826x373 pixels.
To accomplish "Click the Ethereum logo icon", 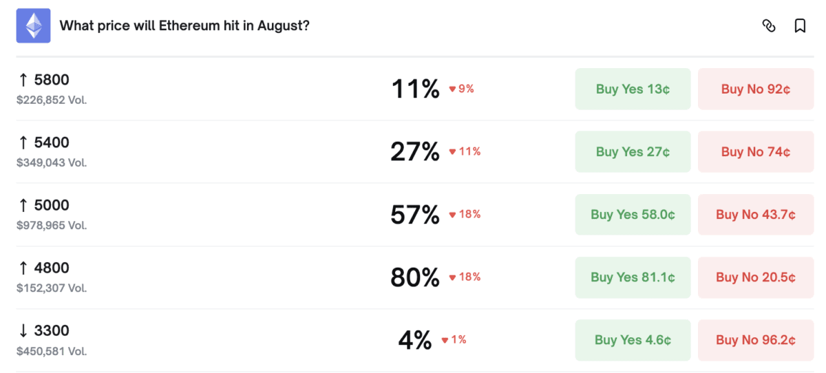I will (x=34, y=26).
